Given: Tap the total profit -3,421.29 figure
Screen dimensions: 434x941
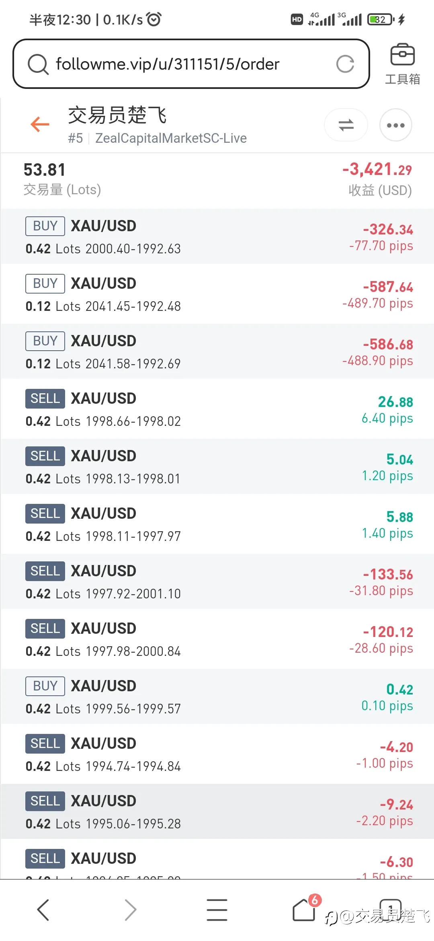Looking at the screenshot, I should (377, 170).
